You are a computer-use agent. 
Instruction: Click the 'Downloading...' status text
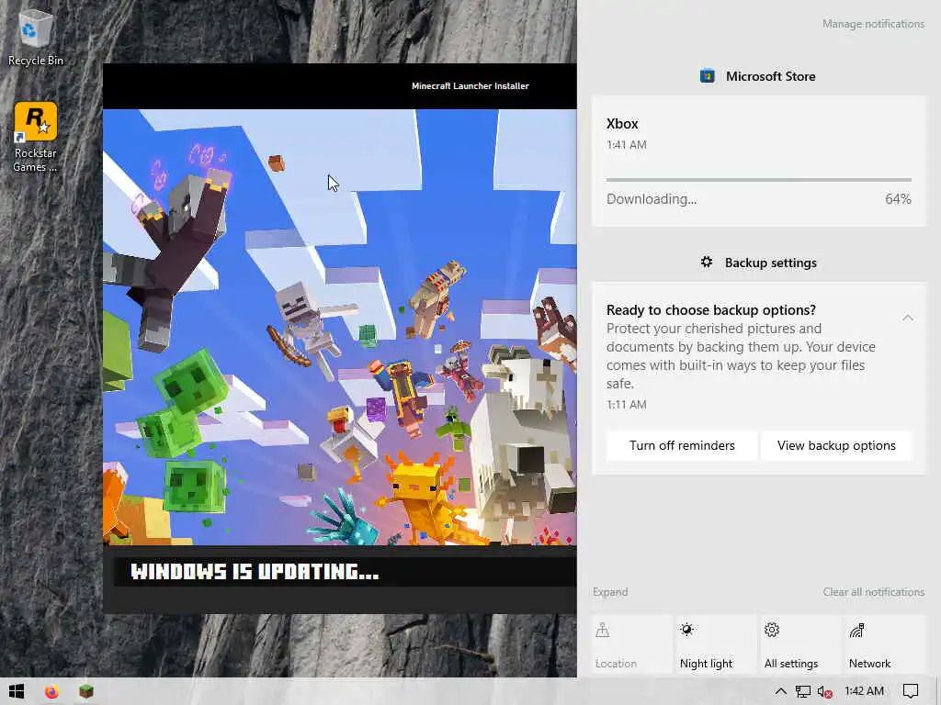652,199
